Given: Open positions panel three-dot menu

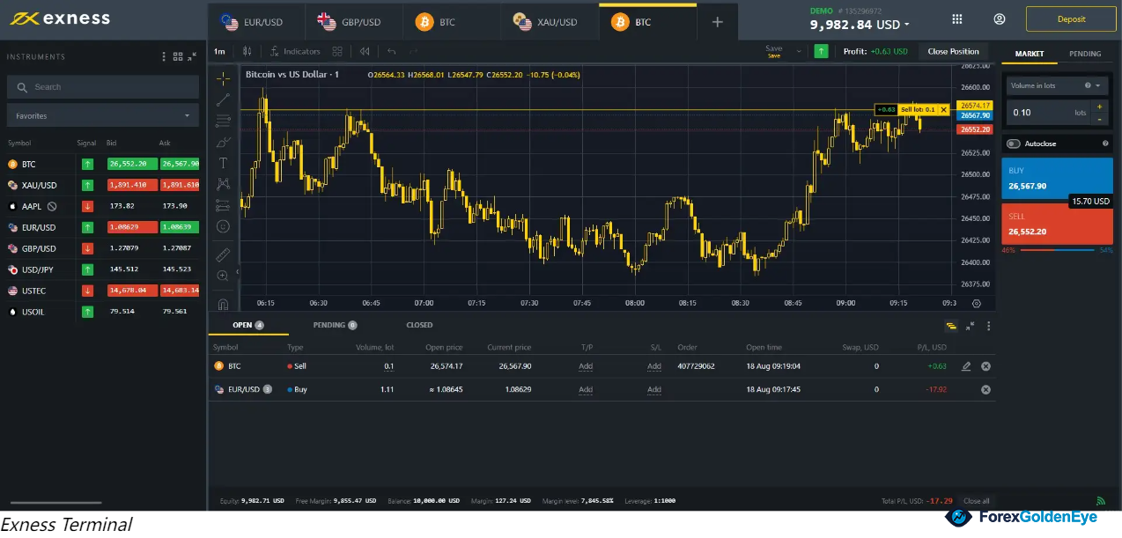Looking at the screenshot, I should [988, 326].
